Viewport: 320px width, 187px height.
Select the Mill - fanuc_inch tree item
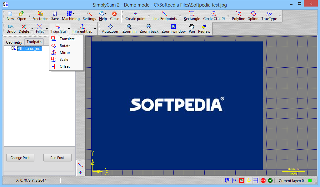(x=30, y=49)
